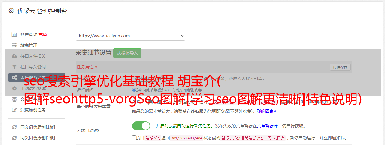The width and height of the screenshot is (385, 145).
Task: Open 站点管理 in the sidebar
Action: [29, 45]
